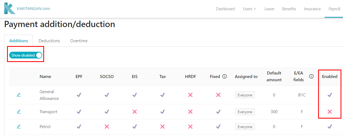Click Petrol's Enabled checkmark
Image resolution: width=343 pixels, height=137 pixels.
tap(329, 126)
